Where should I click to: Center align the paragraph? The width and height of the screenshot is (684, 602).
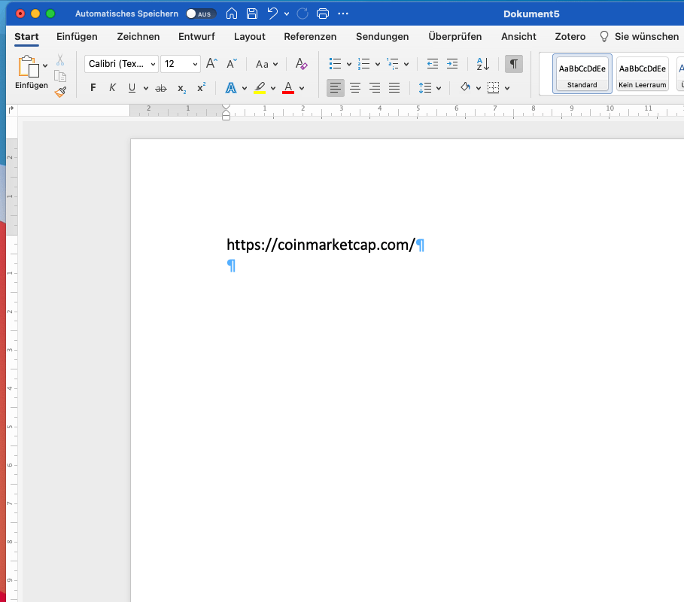[355, 88]
